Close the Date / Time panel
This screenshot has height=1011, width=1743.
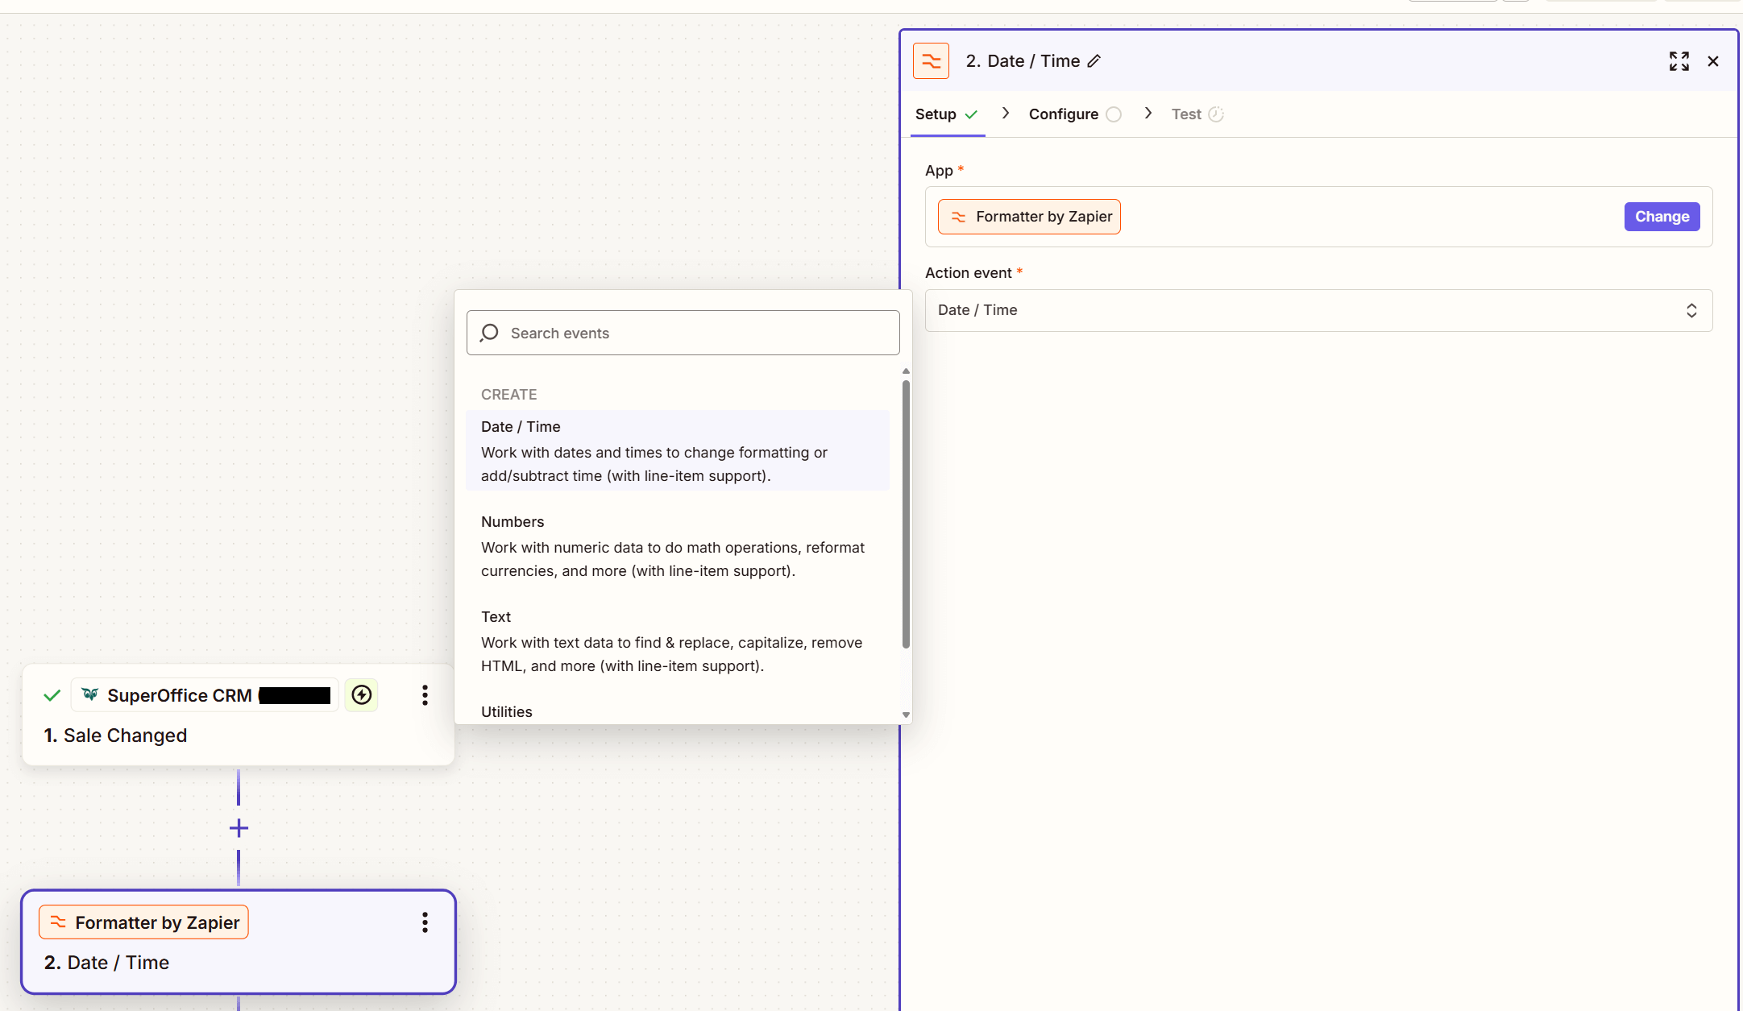(1713, 61)
